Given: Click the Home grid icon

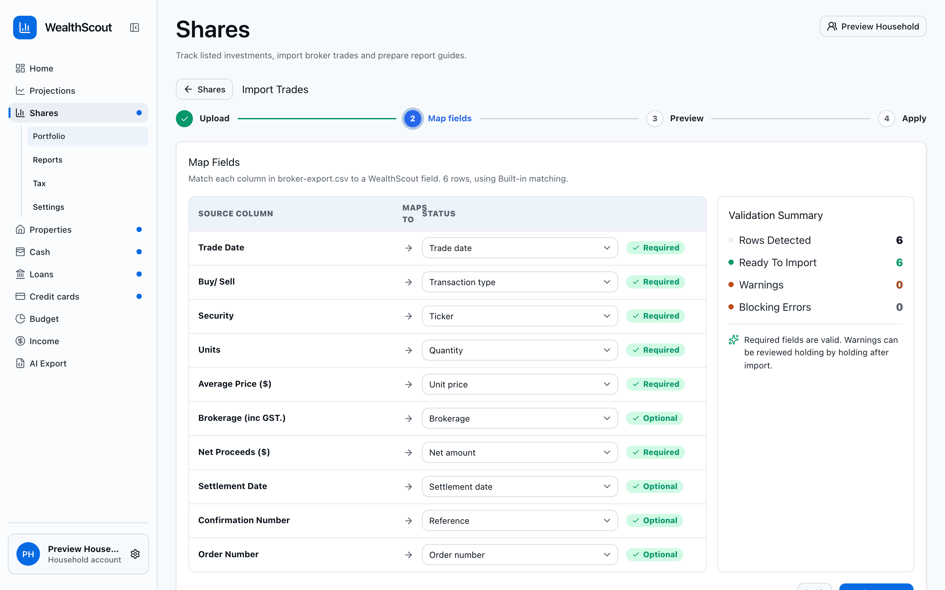Looking at the screenshot, I should tap(20, 68).
